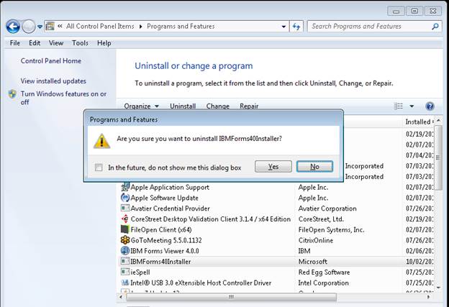Screen dimensions: 449x307
Task: Click All Control Panel Items breadcrumb
Action: 100,27
